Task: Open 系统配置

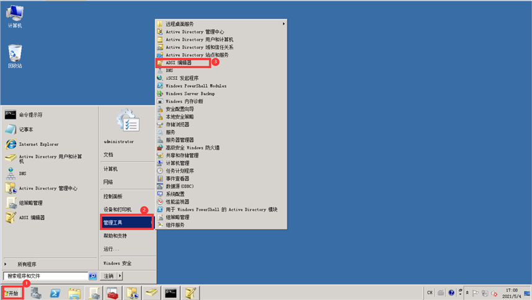Action: 221,194
